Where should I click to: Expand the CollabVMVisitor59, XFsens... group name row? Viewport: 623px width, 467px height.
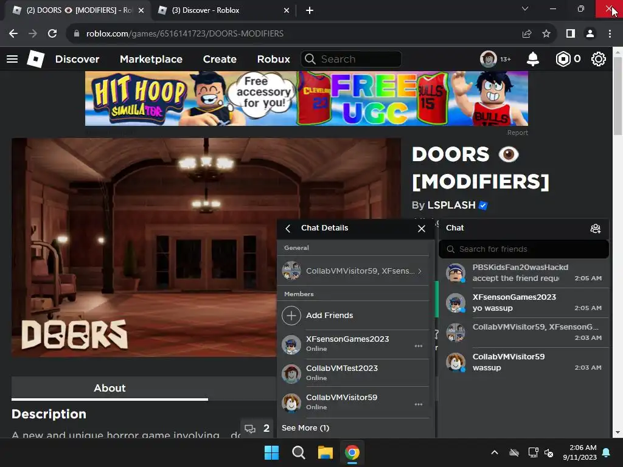(353, 271)
